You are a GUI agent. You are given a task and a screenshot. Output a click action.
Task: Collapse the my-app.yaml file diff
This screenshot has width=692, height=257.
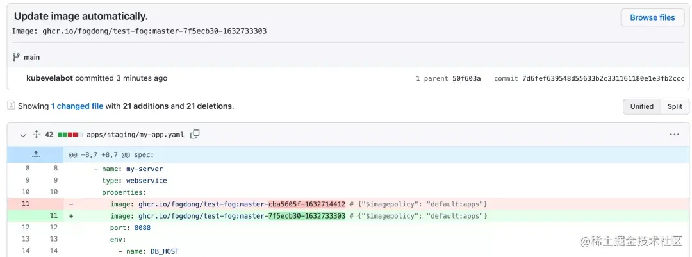[23, 135]
